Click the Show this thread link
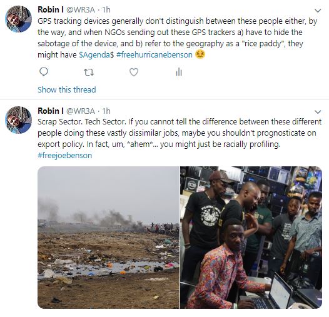329x317 pixels. [67, 90]
